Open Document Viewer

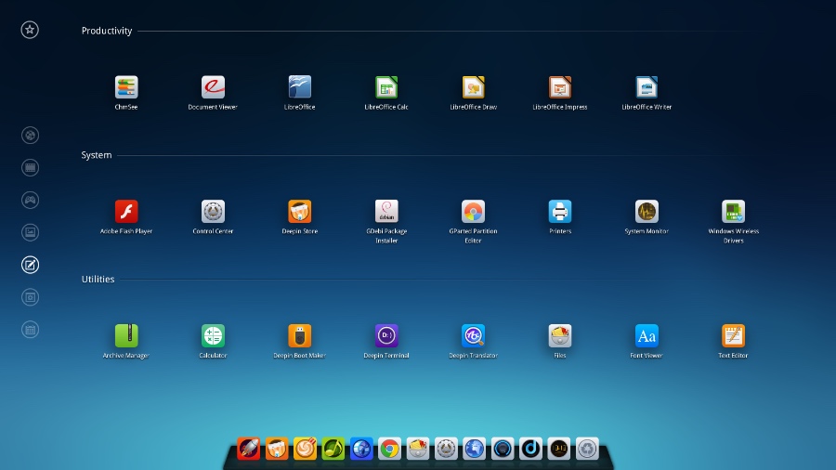213,87
